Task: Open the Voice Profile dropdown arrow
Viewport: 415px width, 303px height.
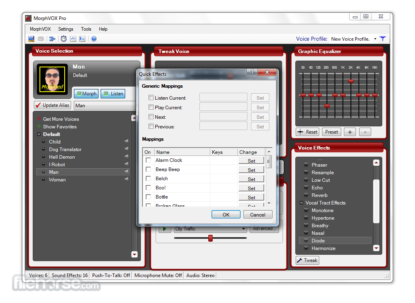Action: pyautogui.click(x=375, y=39)
